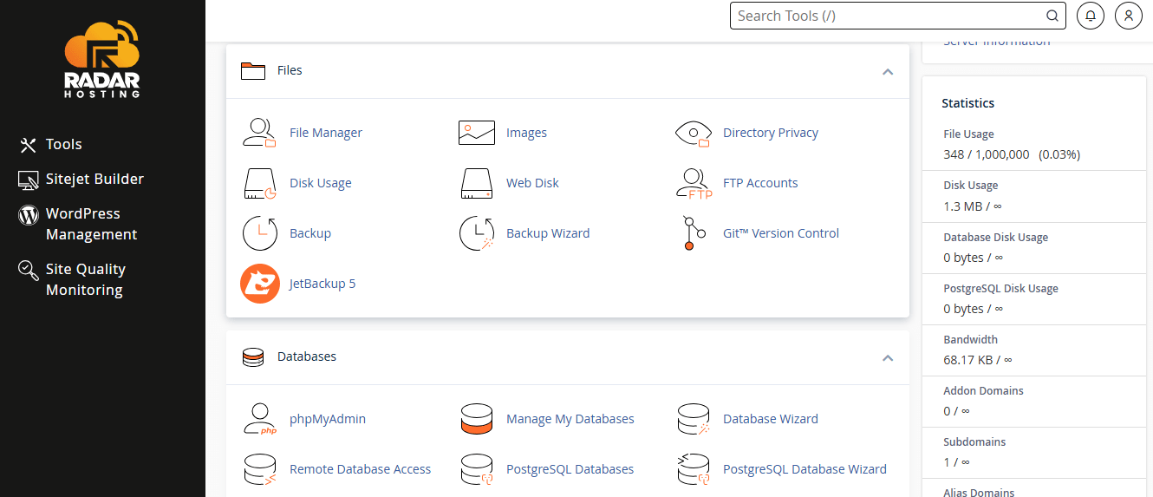Open the PostgreSQL Databases link

click(x=570, y=469)
